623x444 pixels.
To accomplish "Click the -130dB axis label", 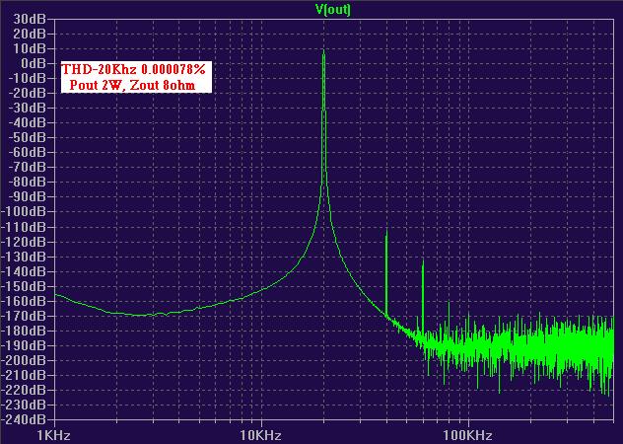I will click(x=24, y=257).
